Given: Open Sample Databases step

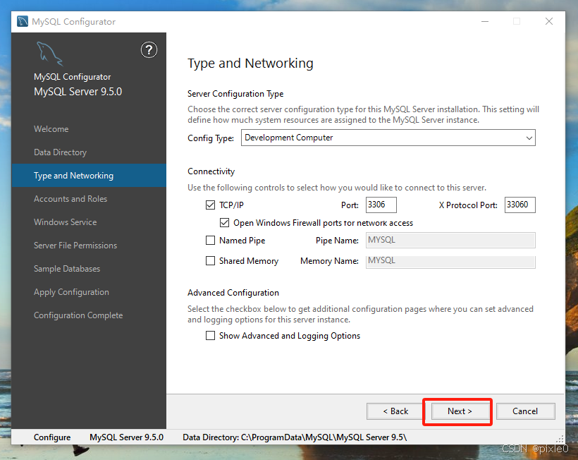Looking at the screenshot, I should tap(67, 269).
